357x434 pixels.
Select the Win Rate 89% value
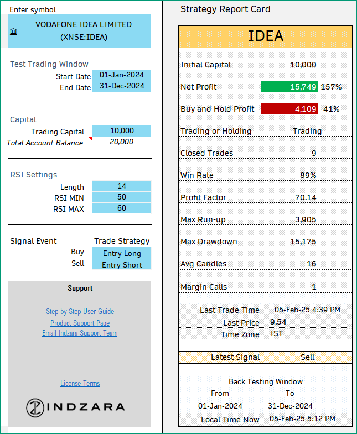[308, 175]
